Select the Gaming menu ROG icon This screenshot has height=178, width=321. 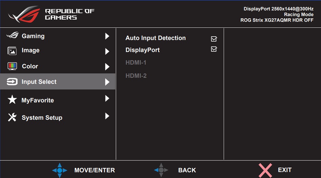coord(12,36)
